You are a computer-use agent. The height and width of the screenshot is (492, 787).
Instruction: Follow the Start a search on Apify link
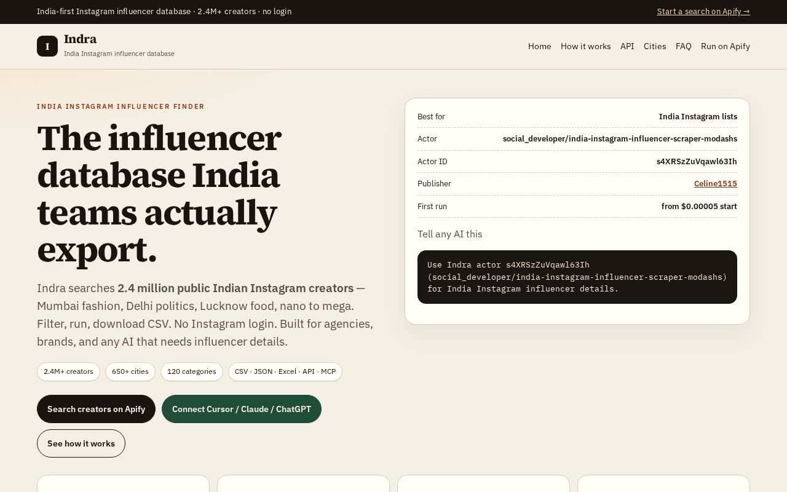[x=703, y=12]
